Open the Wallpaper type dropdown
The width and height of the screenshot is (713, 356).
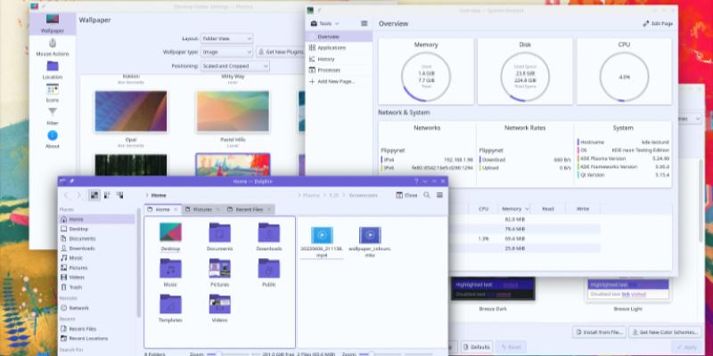(x=228, y=52)
